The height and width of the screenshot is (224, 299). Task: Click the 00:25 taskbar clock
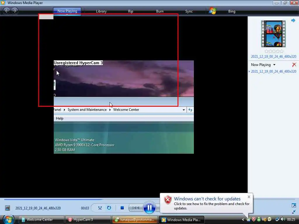291,220
